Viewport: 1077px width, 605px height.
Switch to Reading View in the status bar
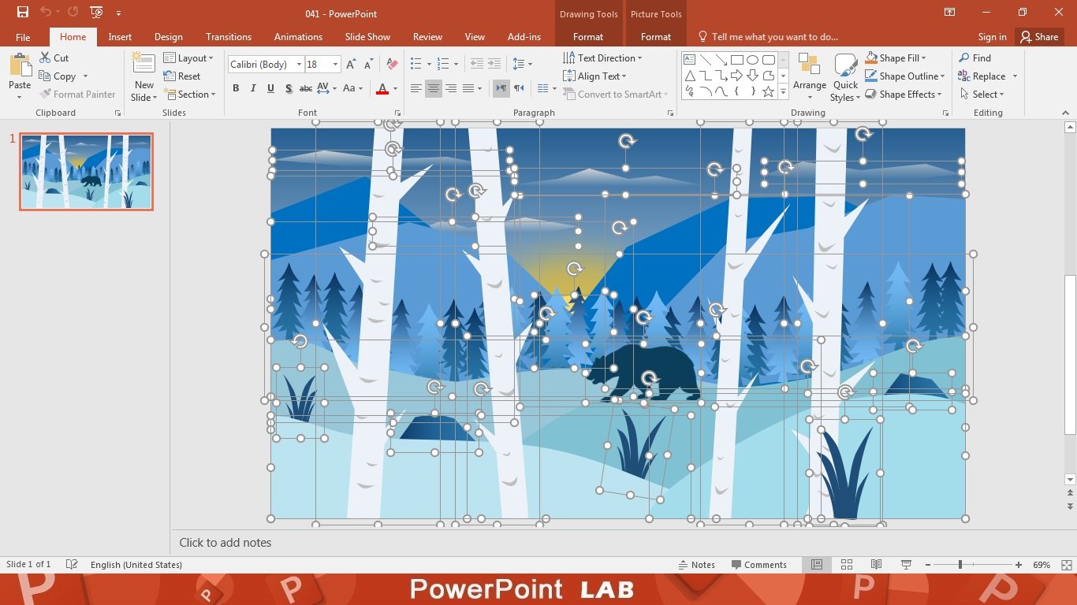point(876,565)
